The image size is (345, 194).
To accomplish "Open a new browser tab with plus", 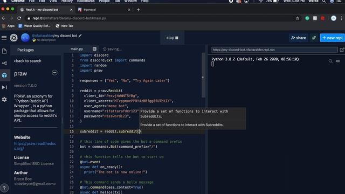I will click(x=138, y=10).
